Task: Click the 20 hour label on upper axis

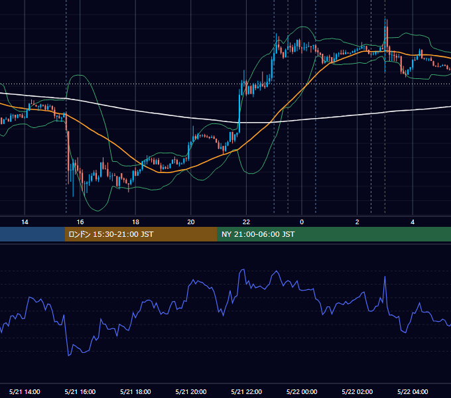Action: [191, 222]
